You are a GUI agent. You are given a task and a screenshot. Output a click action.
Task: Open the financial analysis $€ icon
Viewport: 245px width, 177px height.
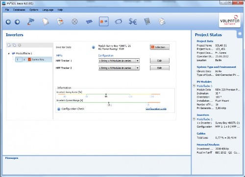point(133,22)
